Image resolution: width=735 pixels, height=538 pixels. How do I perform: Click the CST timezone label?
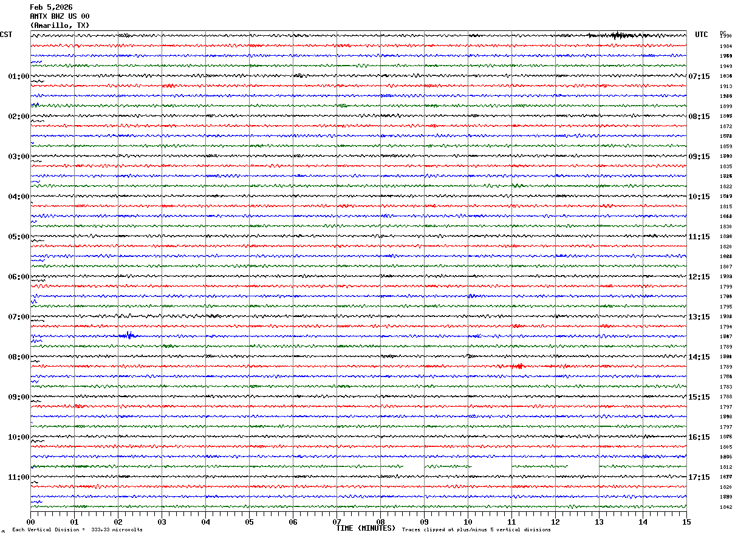(x=6, y=35)
